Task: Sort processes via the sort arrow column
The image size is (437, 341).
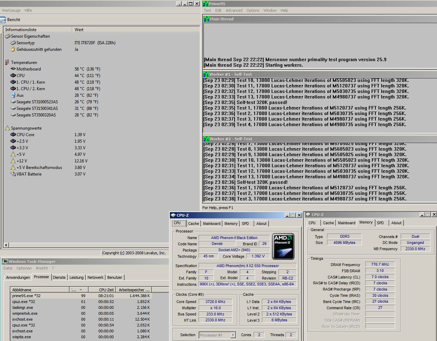Action: pyautogui.click(x=79, y=290)
